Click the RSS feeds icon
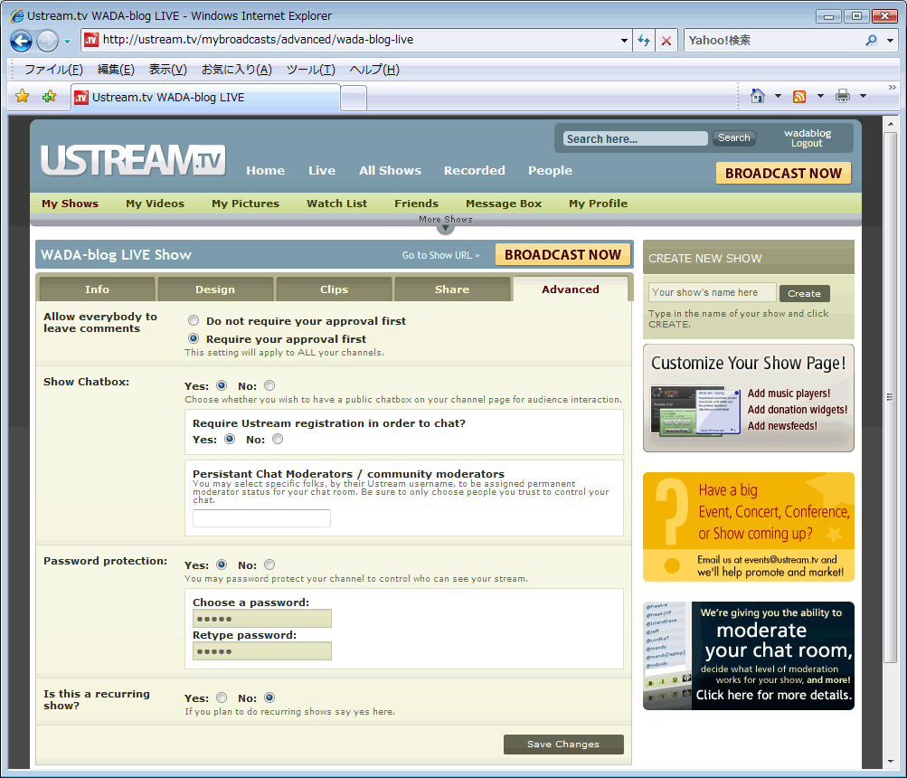 point(799,97)
